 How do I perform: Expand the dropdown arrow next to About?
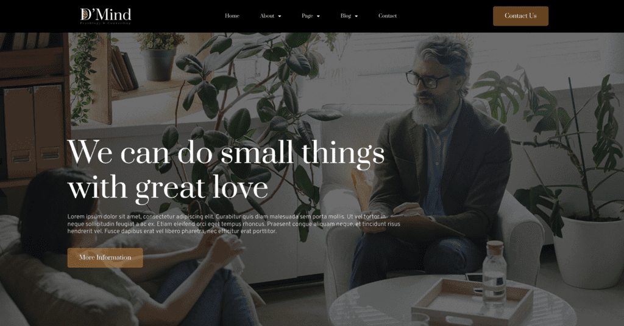pyautogui.click(x=279, y=16)
